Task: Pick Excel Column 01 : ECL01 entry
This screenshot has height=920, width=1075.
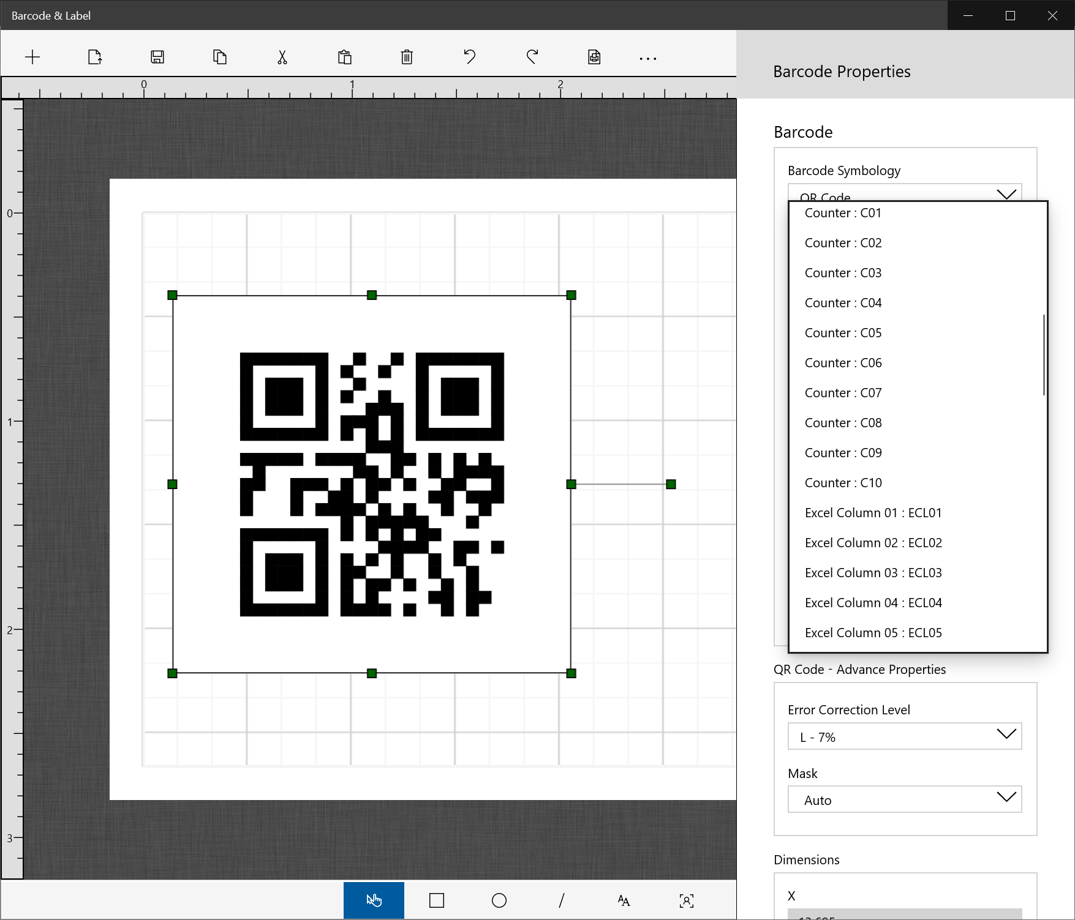Action: (918, 513)
